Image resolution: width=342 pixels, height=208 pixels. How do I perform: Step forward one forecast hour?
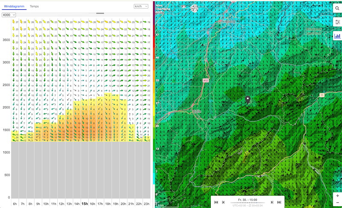pos(272,202)
